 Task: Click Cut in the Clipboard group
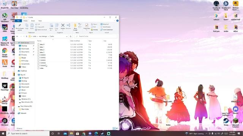(x=38, y=24)
